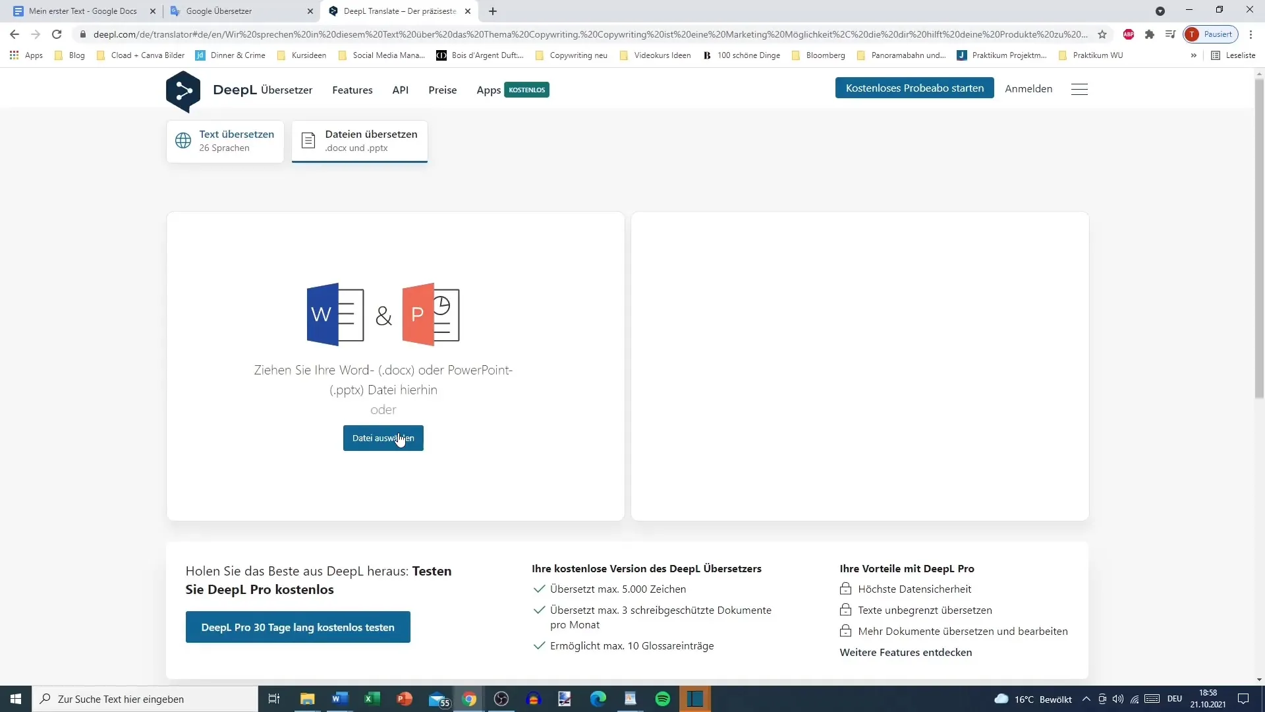1265x712 pixels.
Task: Reload the page with the refresh icon
Action: 57,34
